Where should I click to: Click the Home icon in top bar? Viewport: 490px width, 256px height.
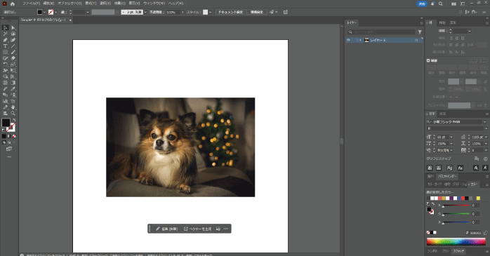point(13,4)
